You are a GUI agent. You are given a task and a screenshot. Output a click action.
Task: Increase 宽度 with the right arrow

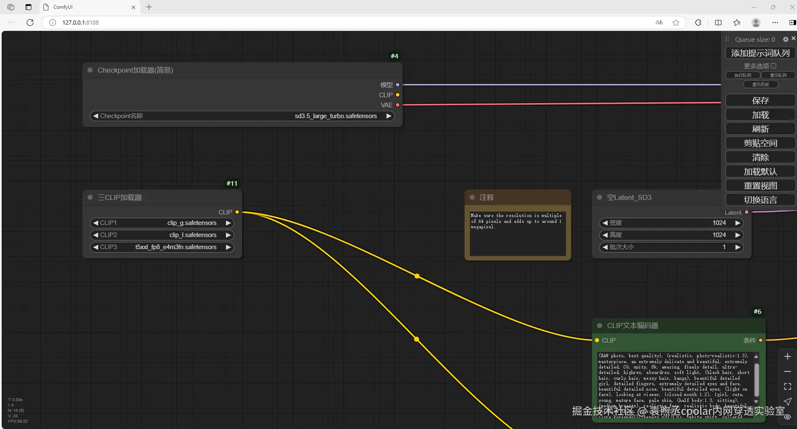[738, 223]
